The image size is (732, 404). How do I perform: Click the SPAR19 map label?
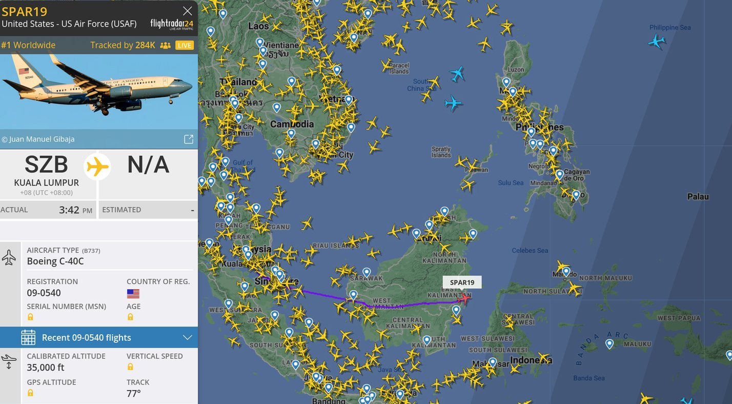462,282
